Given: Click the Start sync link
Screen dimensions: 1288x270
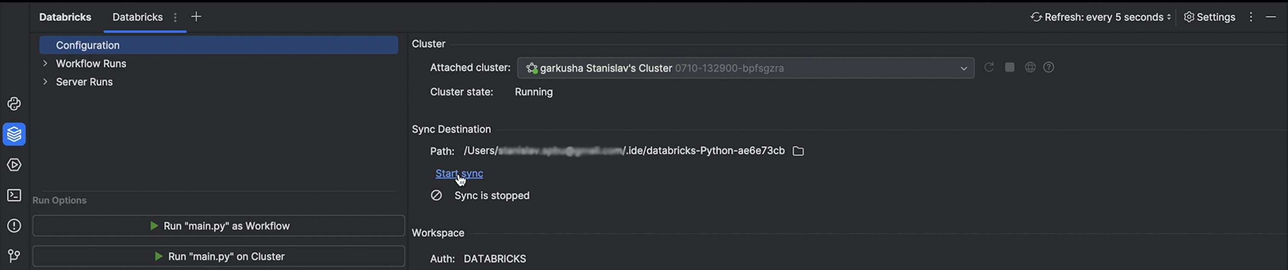Looking at the screenshot, I should click(458, 173).
